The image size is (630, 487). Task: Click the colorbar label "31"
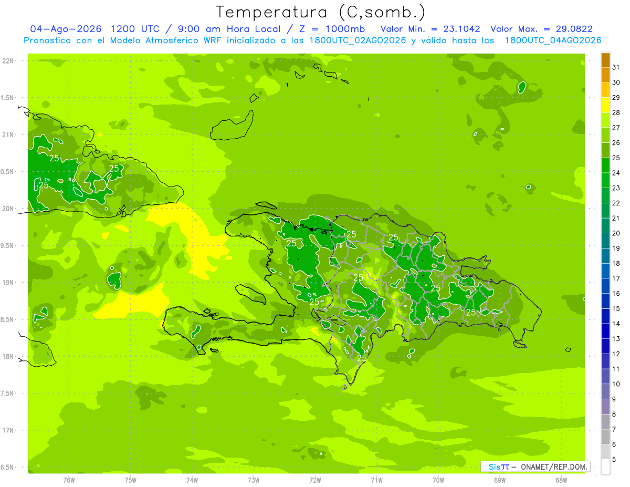pyautogui.click(x=616, y=67)
